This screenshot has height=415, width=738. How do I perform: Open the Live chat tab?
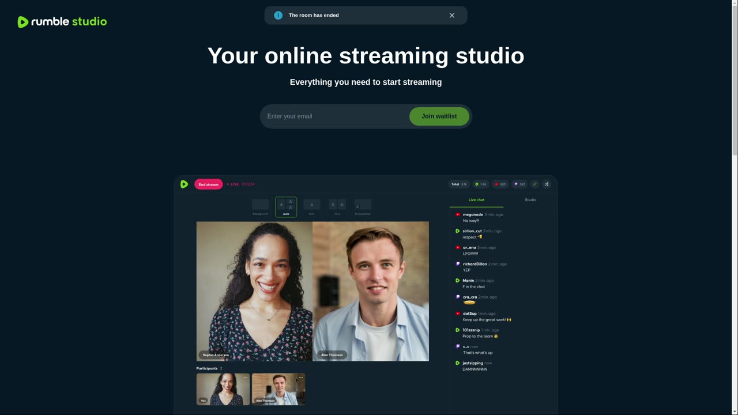point(476,200)
